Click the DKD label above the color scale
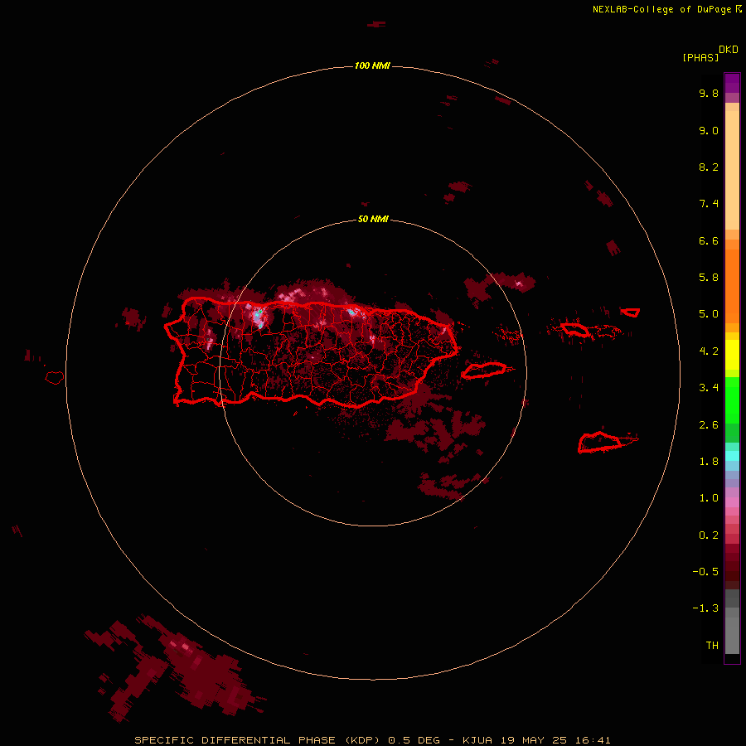 [x=728, y=50]
